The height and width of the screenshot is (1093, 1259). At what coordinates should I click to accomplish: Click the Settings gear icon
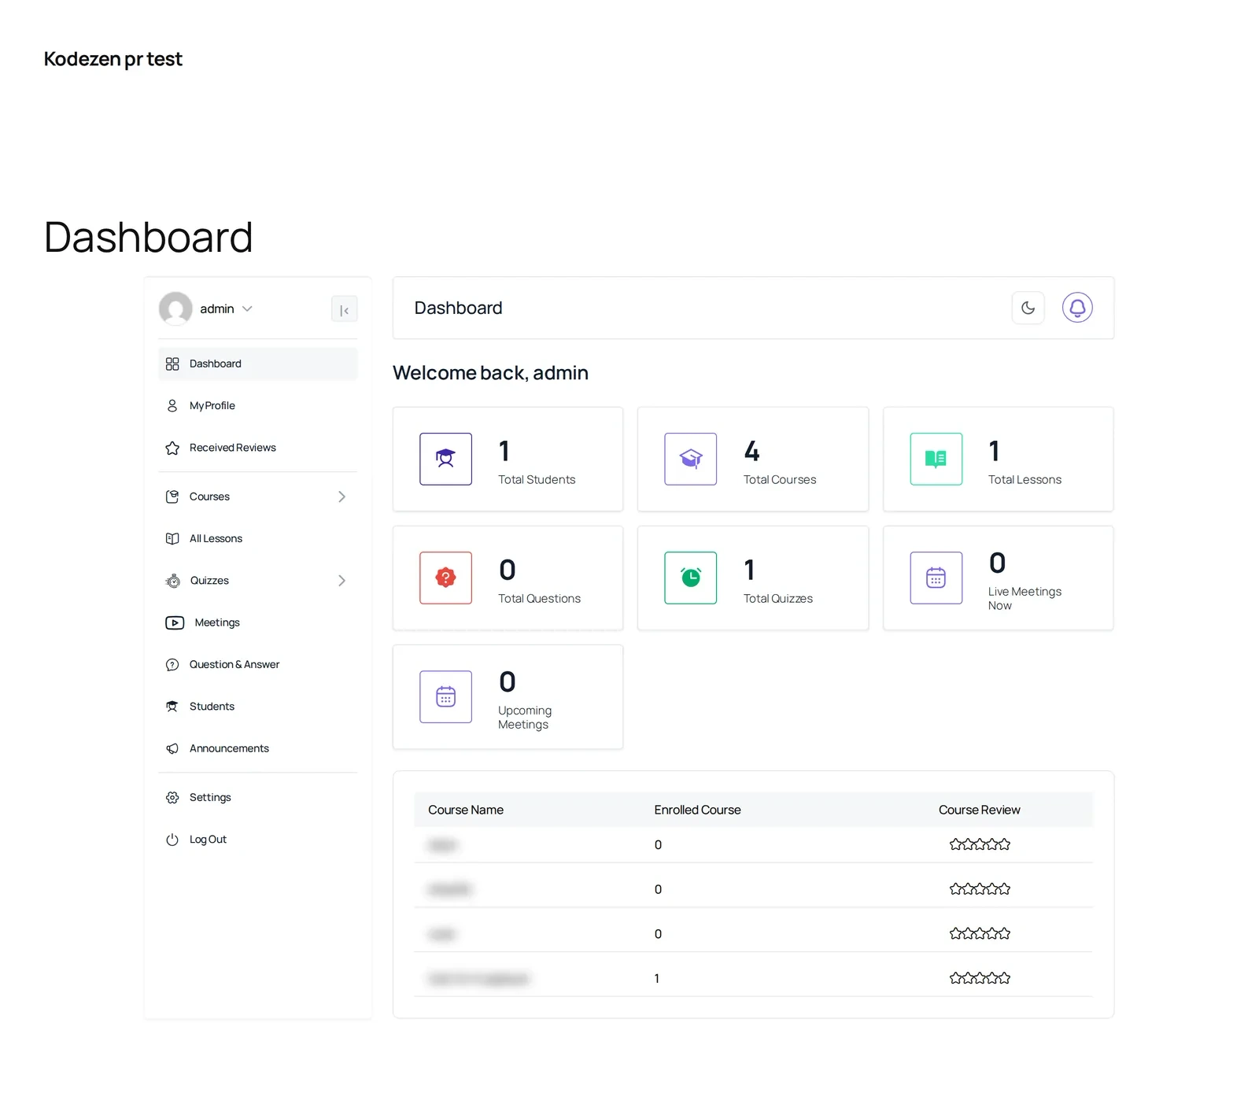click(172, 798)
